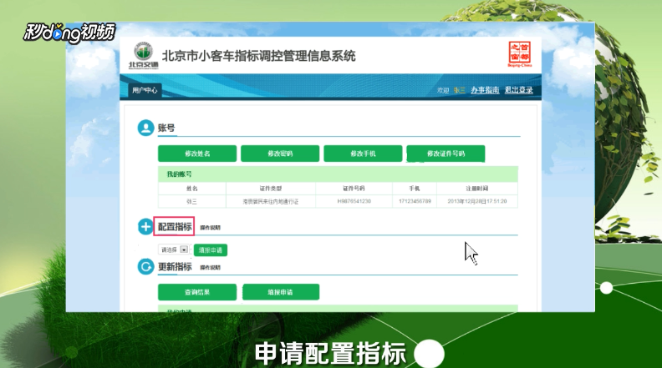Screen dimensions: 662x368
Task: Click the 修改密码 button
Action: pos(280,154)
